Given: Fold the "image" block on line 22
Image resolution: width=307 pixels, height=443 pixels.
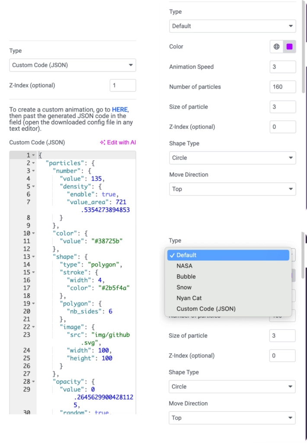Looking at the screenshot, I should 33,327.
